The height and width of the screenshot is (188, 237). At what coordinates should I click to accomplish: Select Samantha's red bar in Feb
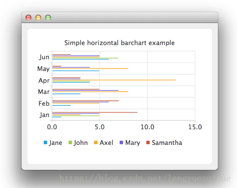point(85,101)
